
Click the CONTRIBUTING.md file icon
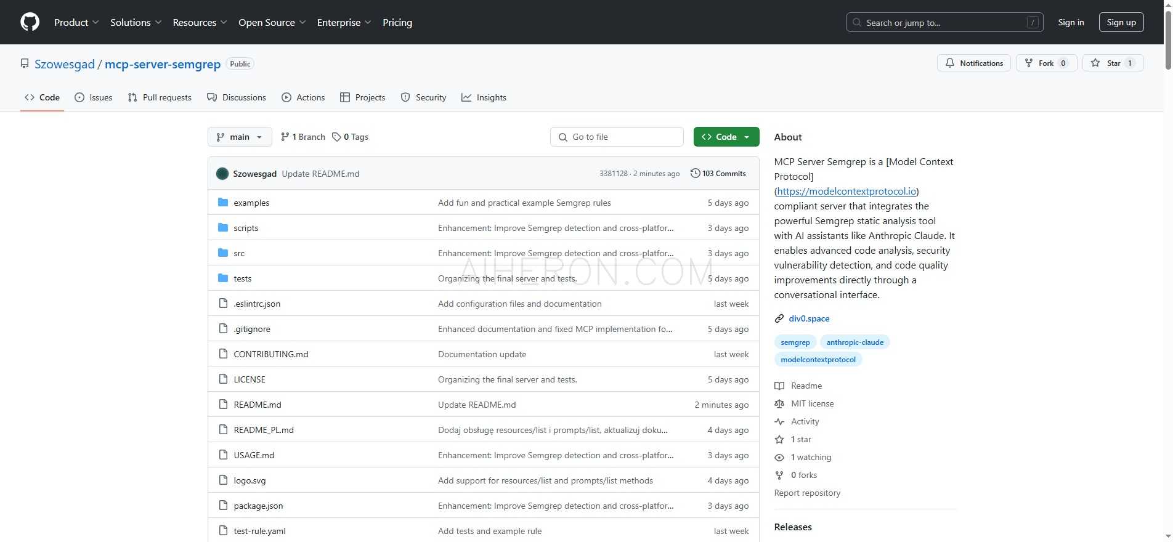223,354
